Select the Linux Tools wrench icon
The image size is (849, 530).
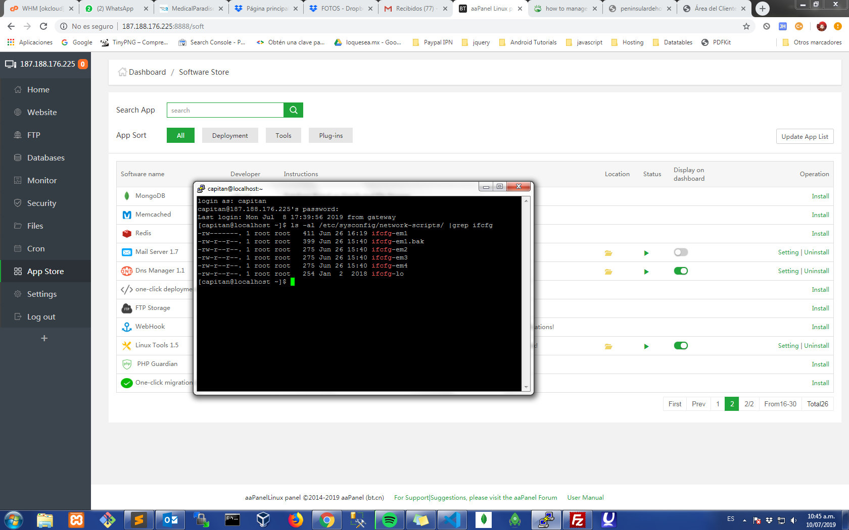(x=127, y=345)
